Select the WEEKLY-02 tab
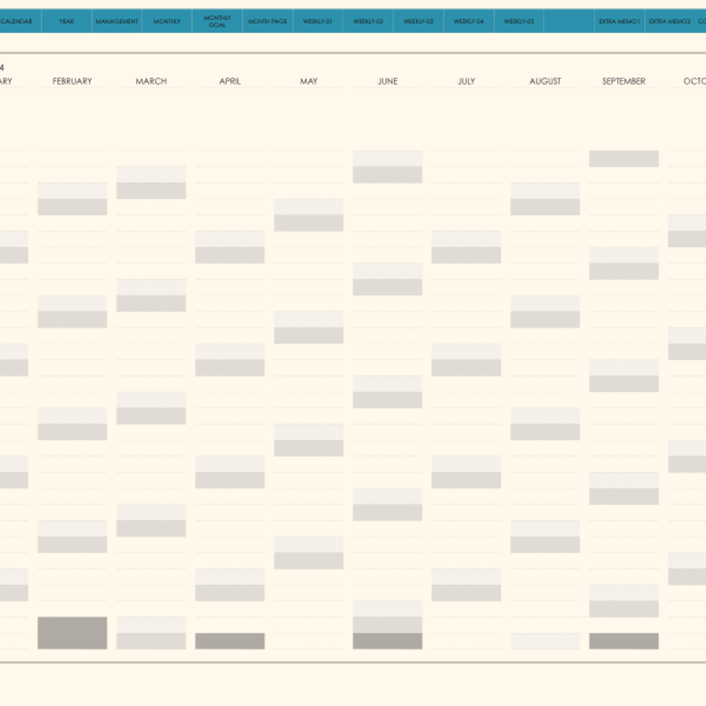This screenshot has width=706, height=706. click(x=368, y=21)
